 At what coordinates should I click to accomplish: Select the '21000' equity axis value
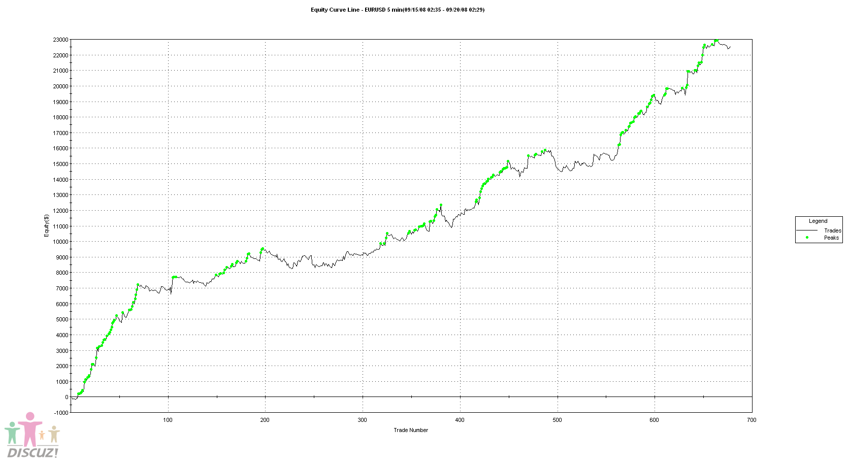pos(60,71)
